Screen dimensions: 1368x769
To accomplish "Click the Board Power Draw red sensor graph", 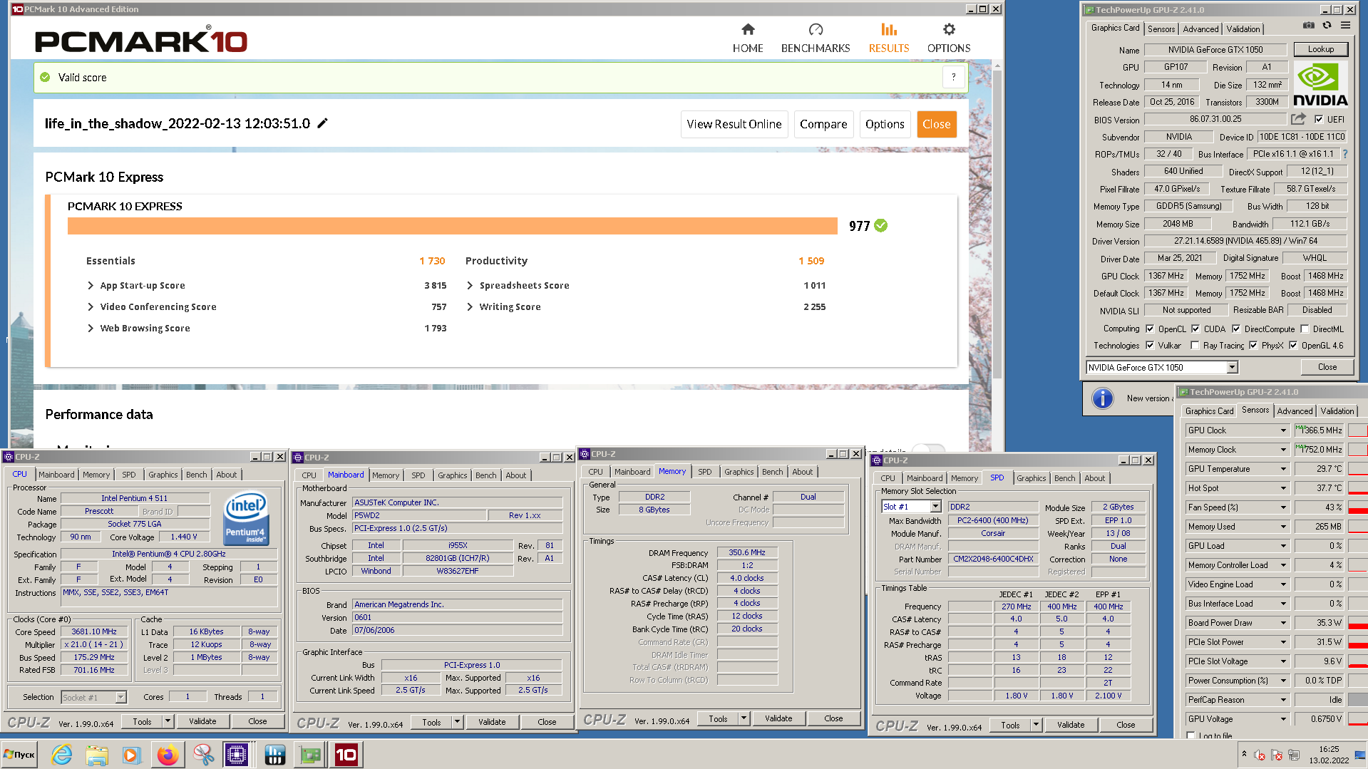I will pos(1357,623).
